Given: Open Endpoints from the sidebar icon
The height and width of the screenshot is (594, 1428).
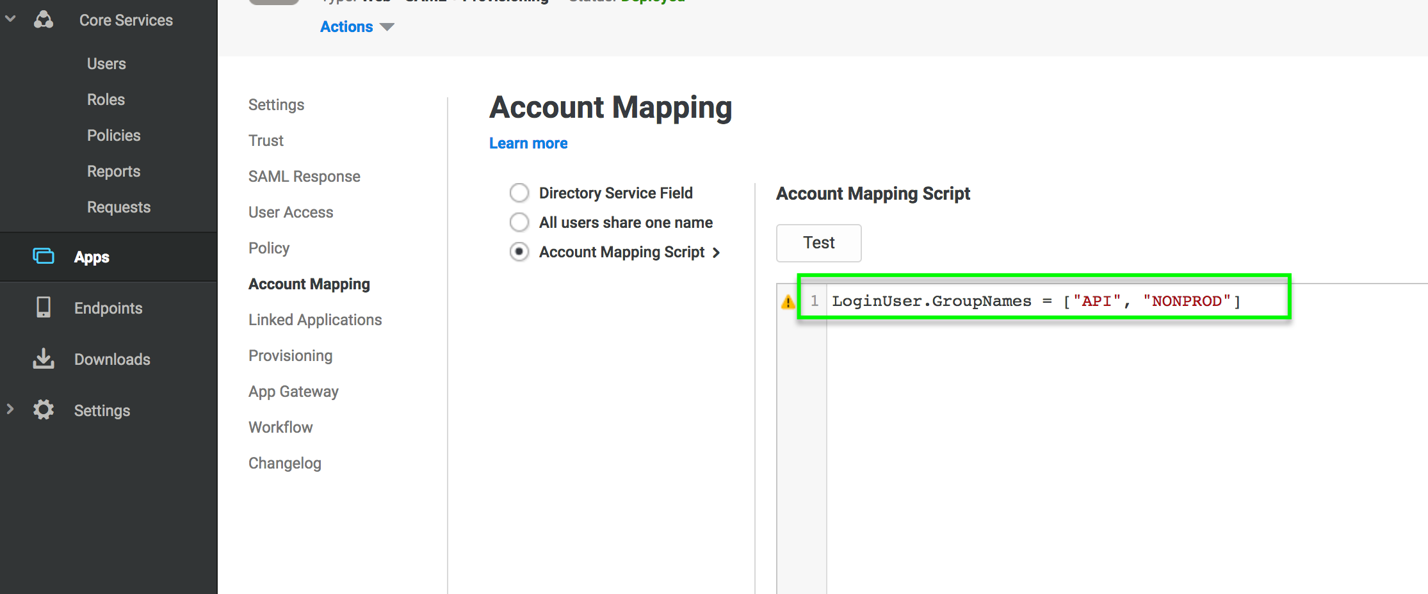Looking at the screenshot, I should coord(43,307).
